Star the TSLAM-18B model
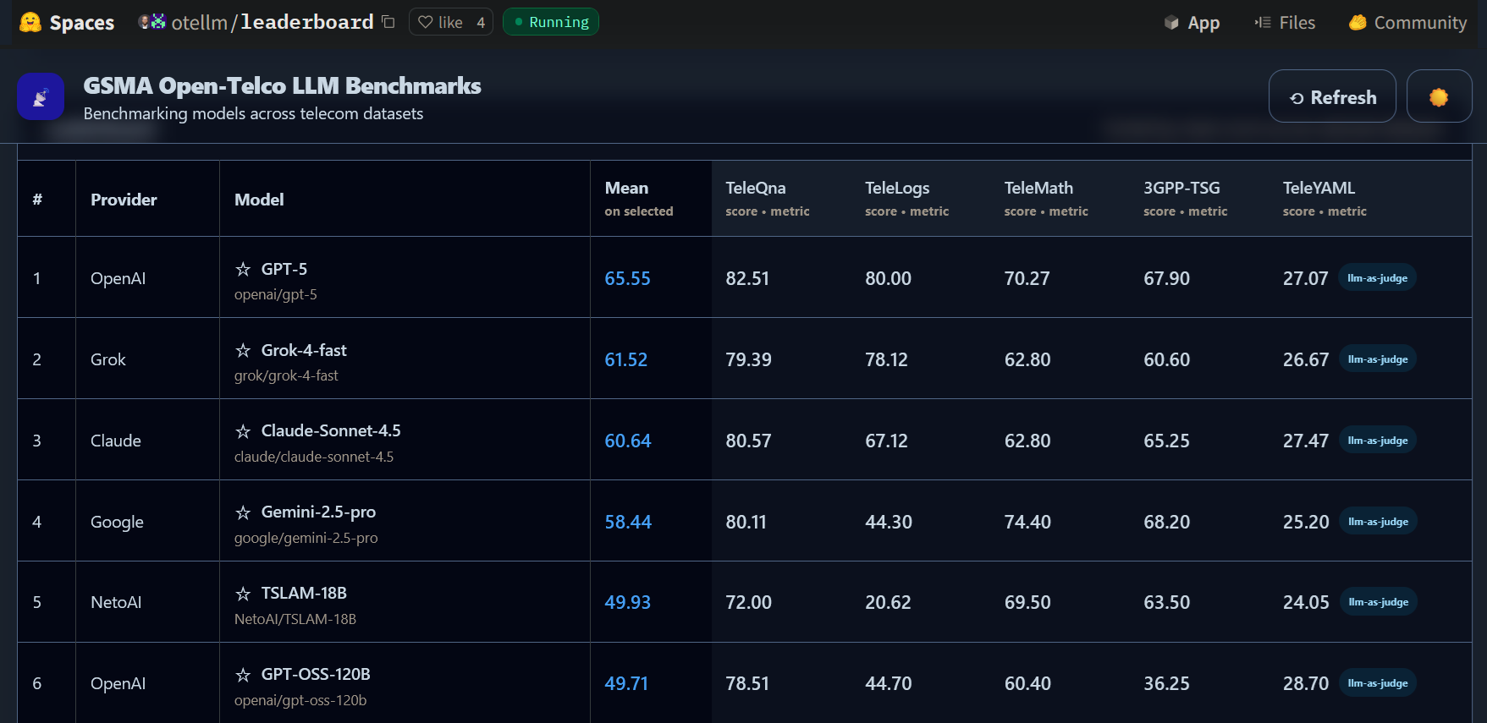This screenshot has height=723, width=1487. 243,594
